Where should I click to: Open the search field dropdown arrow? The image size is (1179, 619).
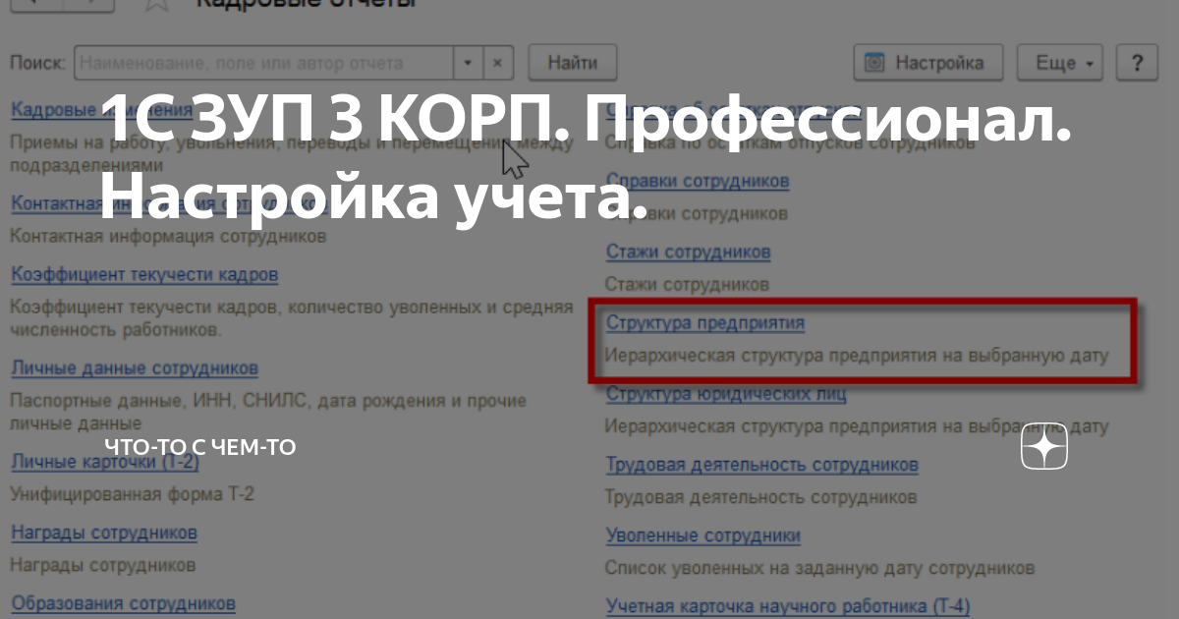pyautogui.click(x=468, y=63)
